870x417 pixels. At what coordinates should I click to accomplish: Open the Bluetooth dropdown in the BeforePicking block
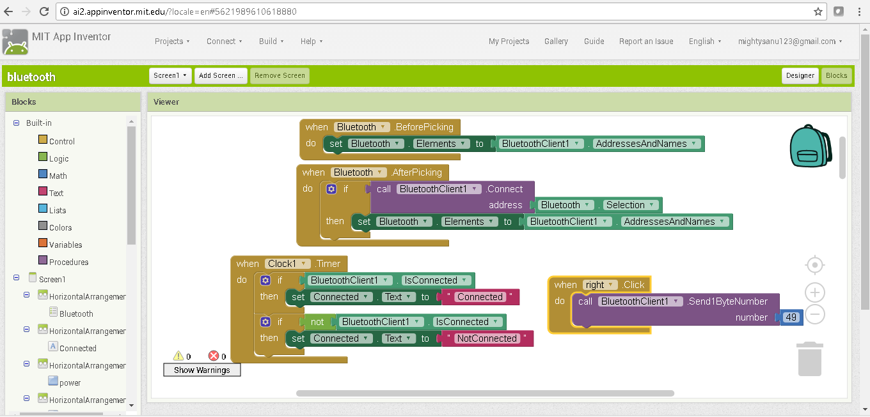click(x=362, y=127)
